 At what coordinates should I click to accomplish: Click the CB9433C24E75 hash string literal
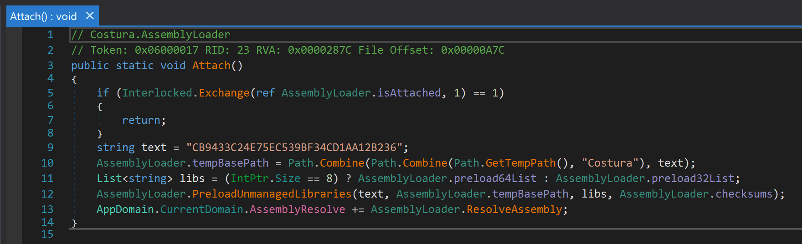click(x=294, y=147)
